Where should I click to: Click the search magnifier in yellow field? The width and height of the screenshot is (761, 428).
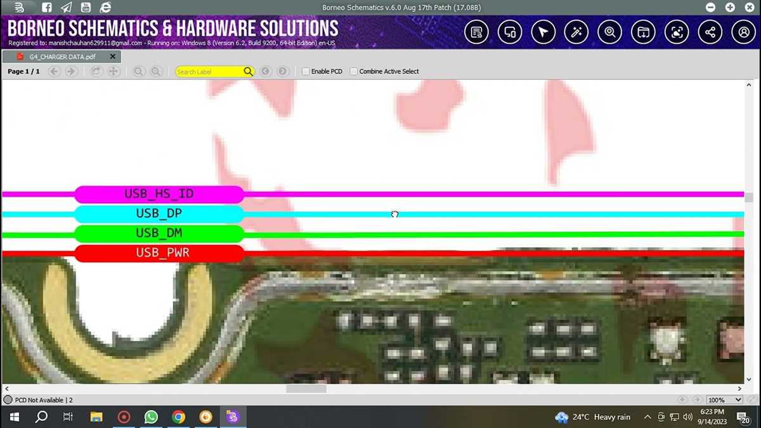click(x=248, y=72)
